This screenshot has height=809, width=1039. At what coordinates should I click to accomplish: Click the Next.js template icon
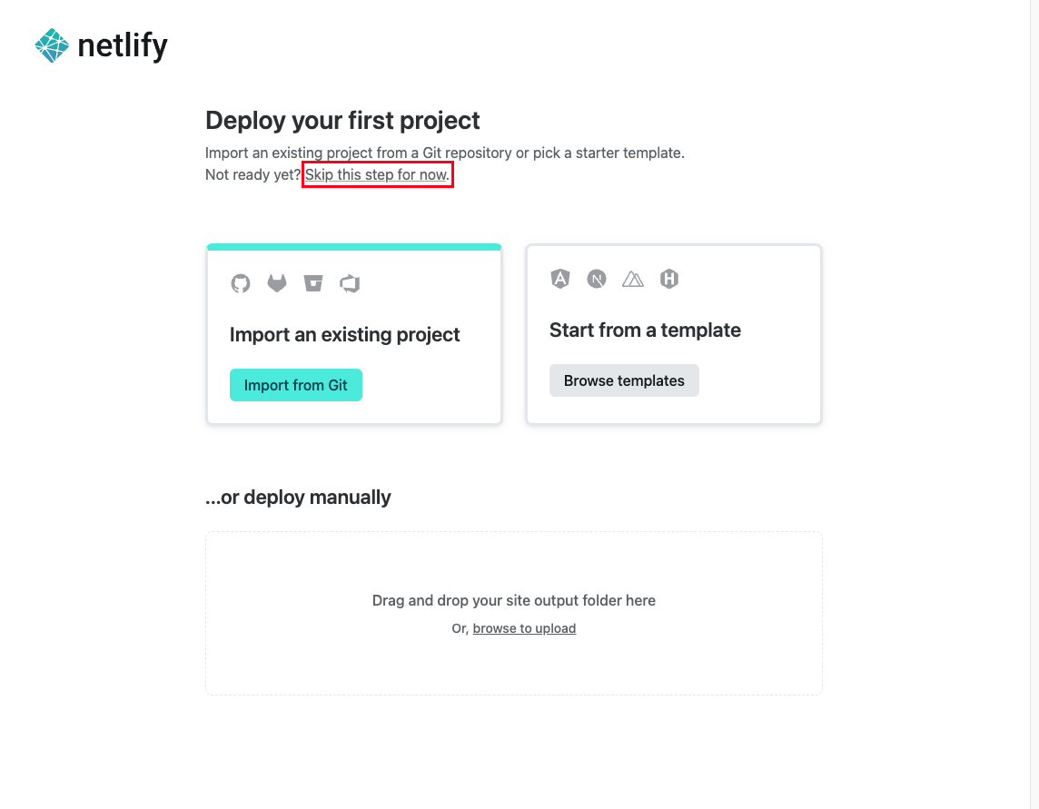pos(597,279)
